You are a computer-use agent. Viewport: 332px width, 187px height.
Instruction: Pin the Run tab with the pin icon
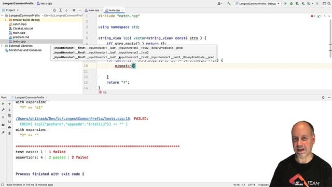(x=3, y=132)
